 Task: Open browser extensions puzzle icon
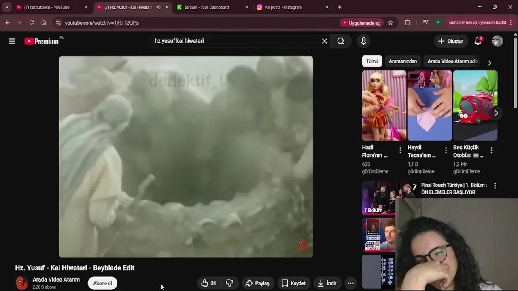pyautogui.click(x=408, y=23)
